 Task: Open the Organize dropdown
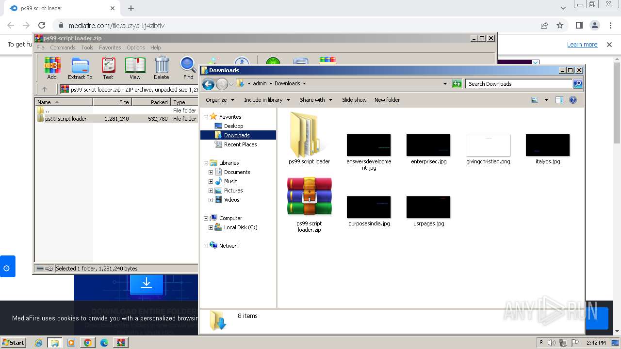[x=220, y=100]
